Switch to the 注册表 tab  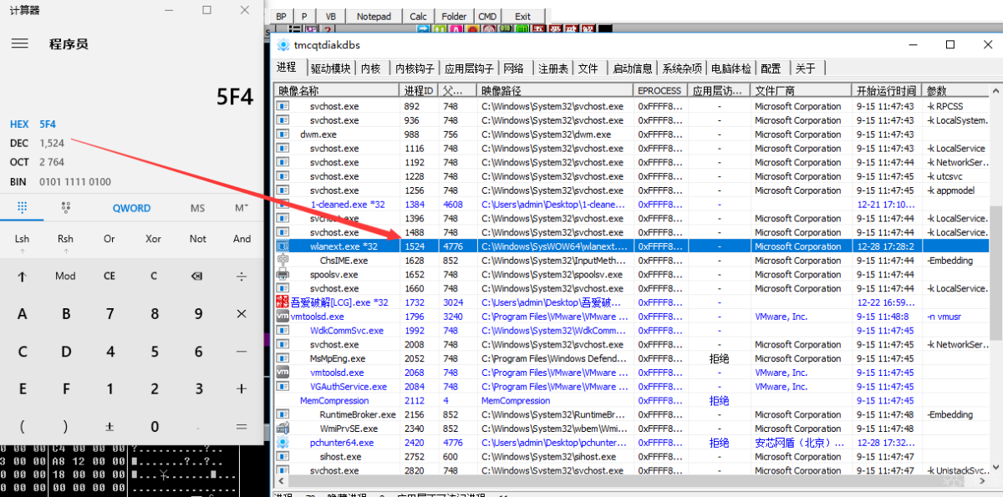click(x=553, y=68)
